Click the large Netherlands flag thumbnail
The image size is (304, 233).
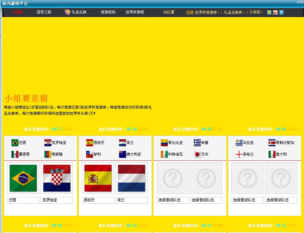point(131,178)
